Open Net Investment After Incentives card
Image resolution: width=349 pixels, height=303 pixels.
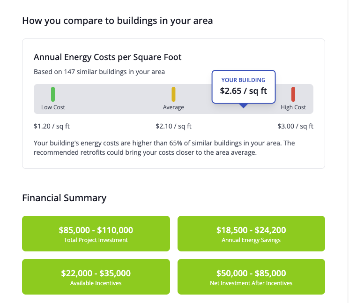point(251,277)
